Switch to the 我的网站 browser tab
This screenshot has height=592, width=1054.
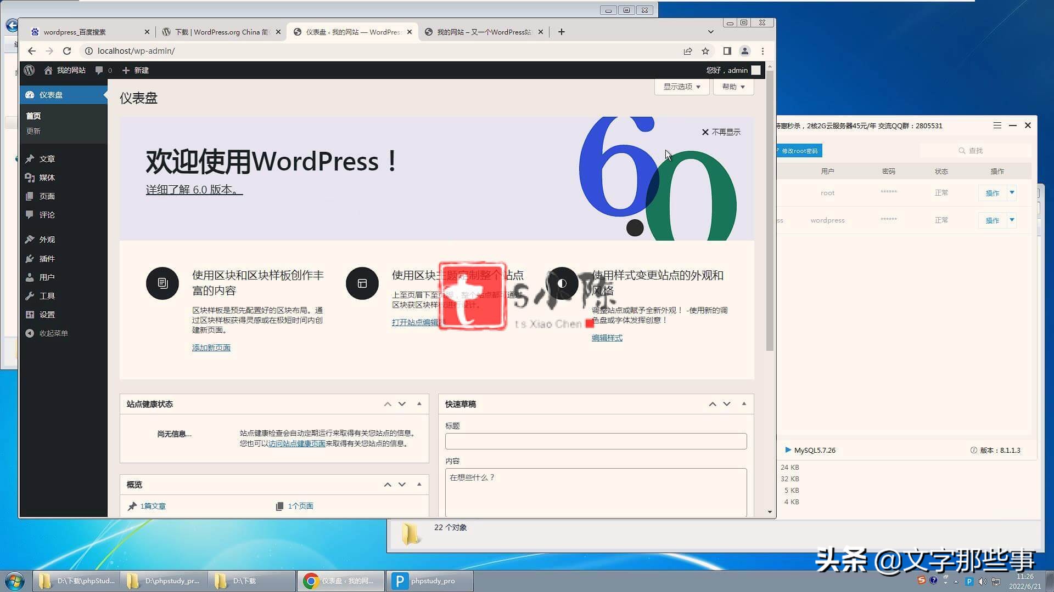483,32
